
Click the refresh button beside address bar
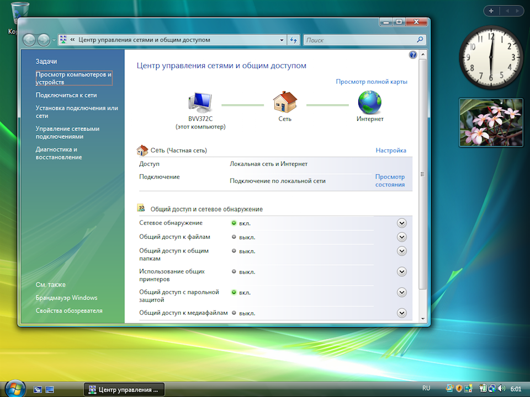293,40
